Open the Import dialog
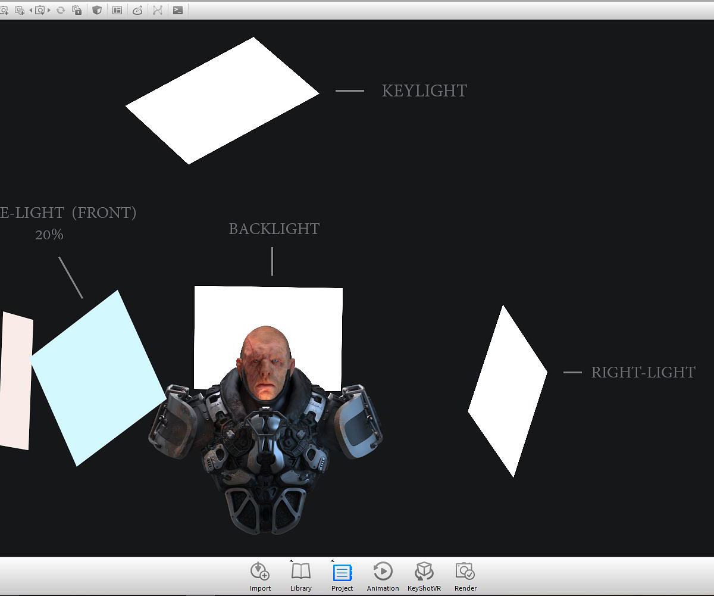This screenshot has width=714, height=596. [x=260, y=576]
